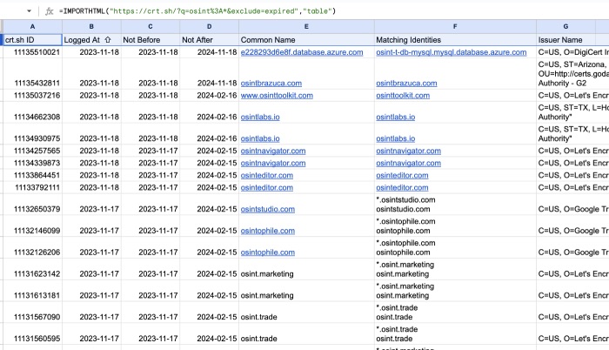Click the sort arrow in Logged At header
This screenshot has width=609, height=350.
(110, 40)
